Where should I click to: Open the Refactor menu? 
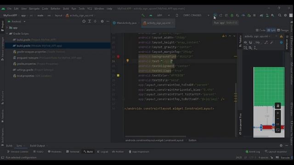pyautogui.click(x=56, y=9)
